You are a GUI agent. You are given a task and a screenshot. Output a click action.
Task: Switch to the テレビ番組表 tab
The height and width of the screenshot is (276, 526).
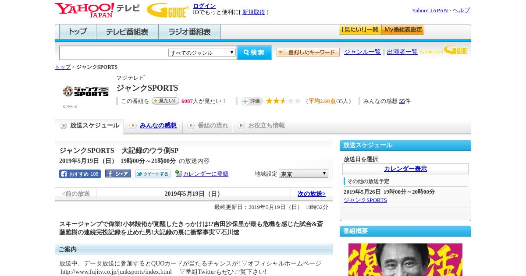(127, 32)
